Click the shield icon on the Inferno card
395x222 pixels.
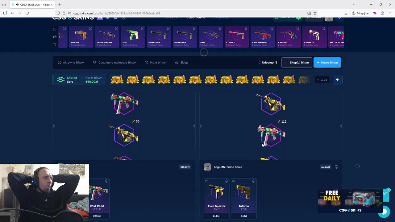[x=254, y=181]
